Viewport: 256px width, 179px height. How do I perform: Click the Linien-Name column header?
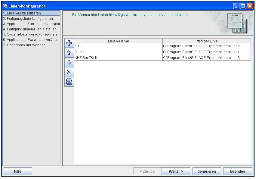(x=118, y=41)
